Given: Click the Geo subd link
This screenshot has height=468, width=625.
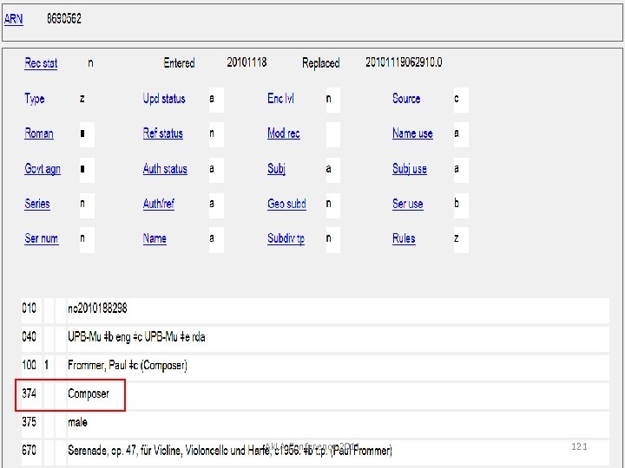Looking at the screenshot, I should pyautogui.click(x=286, y=204).
